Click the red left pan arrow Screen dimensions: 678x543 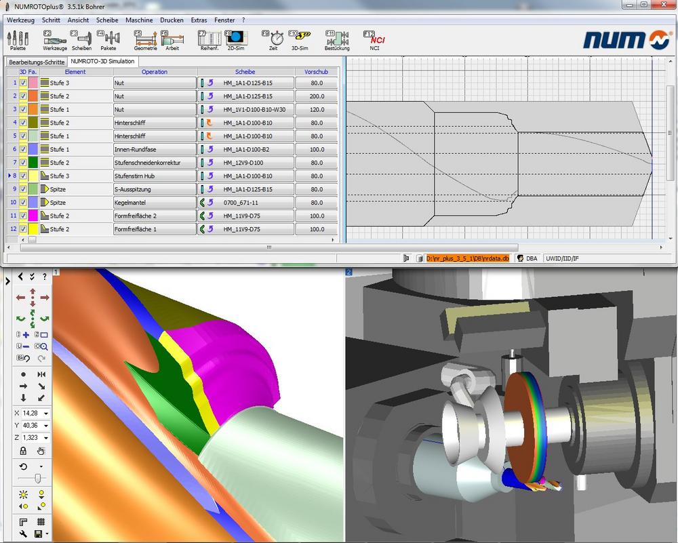(x=20, y=298)
